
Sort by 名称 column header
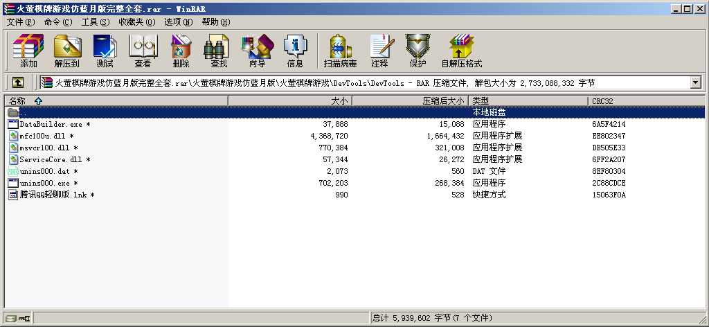tap(116, 101)
